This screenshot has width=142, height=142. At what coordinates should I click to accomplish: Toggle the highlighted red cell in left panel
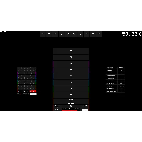[33, 91]
